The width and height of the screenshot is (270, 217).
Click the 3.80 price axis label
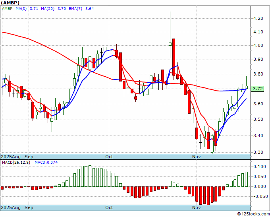pyautogui.click(x=258, y=74)
